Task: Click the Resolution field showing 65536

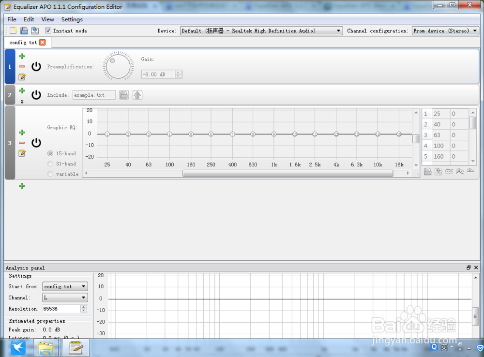Action: click(62, 309)
